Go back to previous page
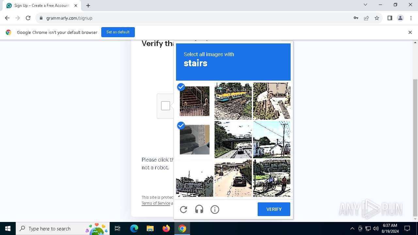418x235 pixels. (x=7, y=18)
